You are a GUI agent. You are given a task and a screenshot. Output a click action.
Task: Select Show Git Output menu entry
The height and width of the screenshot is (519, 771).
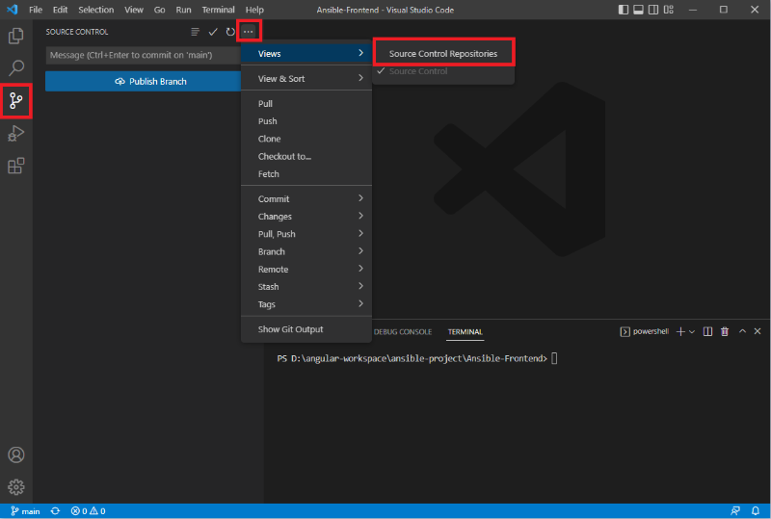pyautogui.click(x=306, y=329)
